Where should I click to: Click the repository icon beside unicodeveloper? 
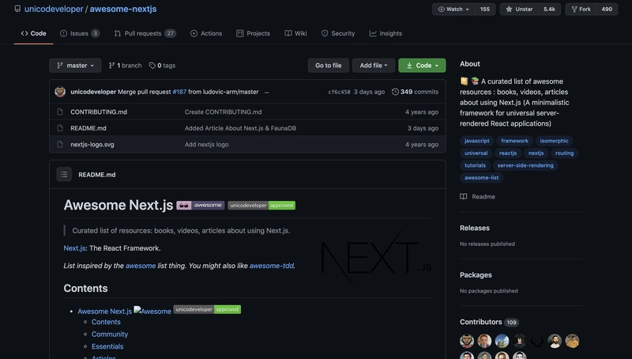point(17,9)
